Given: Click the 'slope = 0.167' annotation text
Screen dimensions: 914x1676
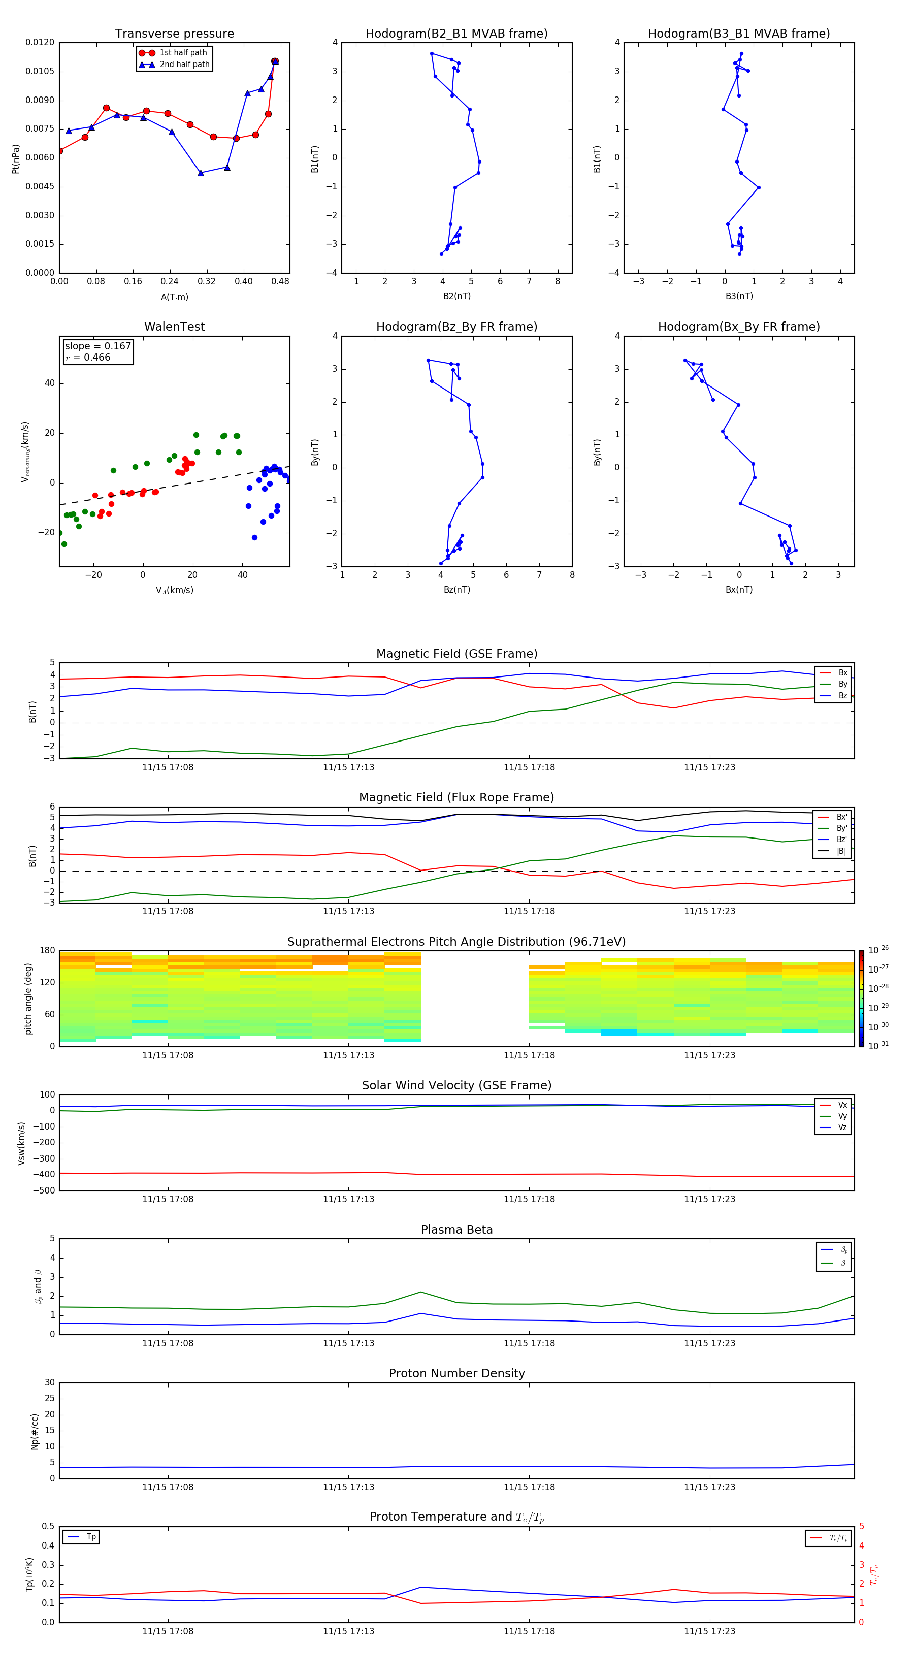Looking at the screenshot, I should coord(97,346).
